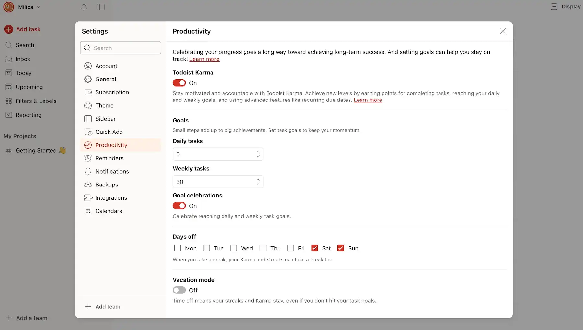Click the Integrations plug icon

pyautogui.click(x=88, y=198)
